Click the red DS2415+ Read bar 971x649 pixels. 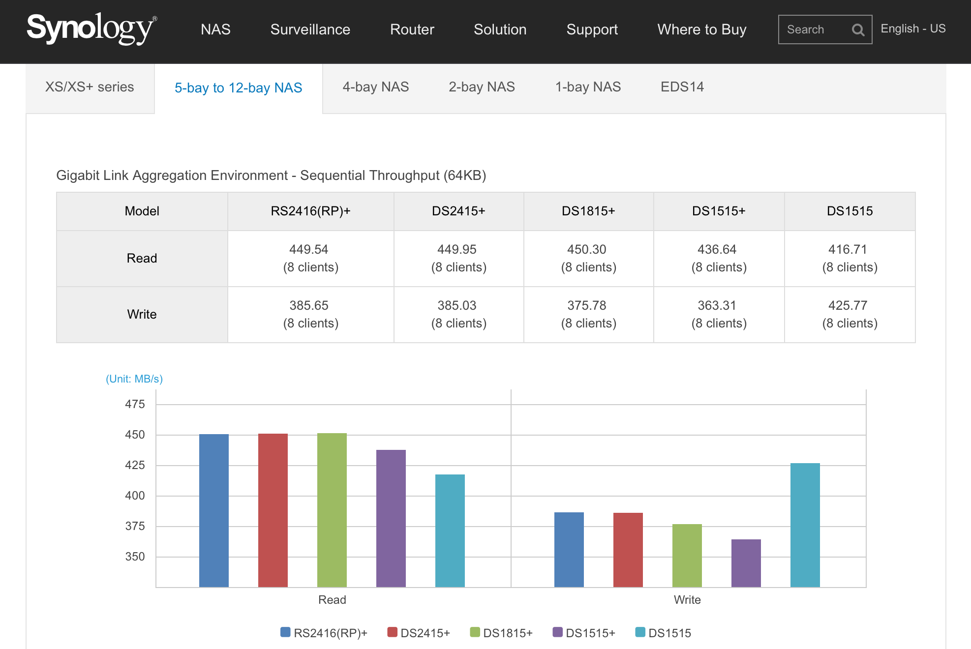coord(273,510)
